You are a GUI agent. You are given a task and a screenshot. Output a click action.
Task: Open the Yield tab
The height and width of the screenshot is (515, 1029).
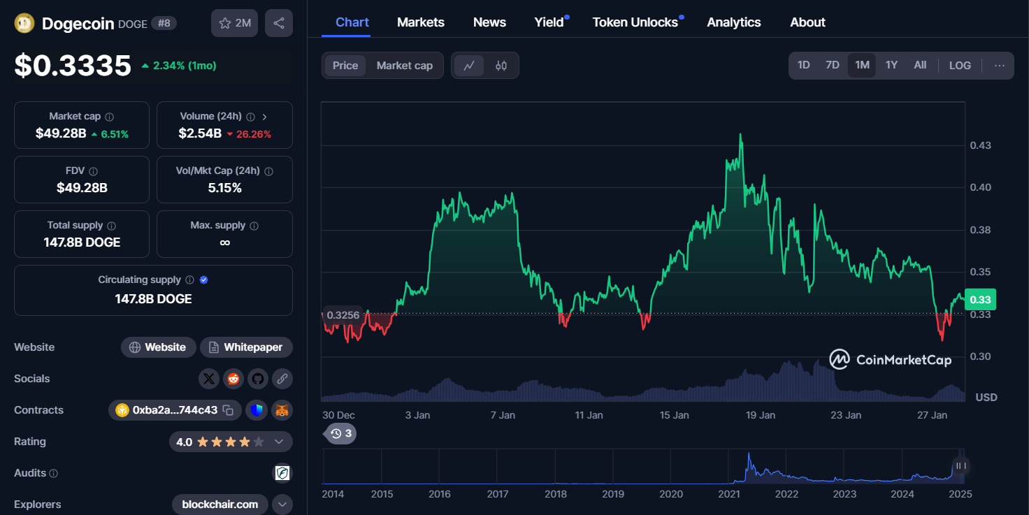[x=549, y=22]
